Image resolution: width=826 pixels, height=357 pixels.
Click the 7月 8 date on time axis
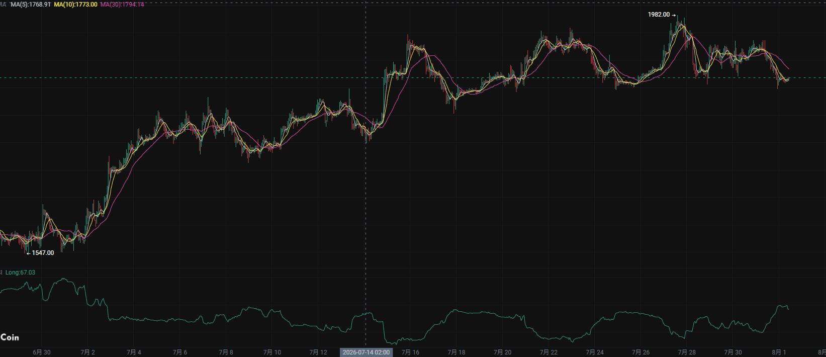[226, 352]
